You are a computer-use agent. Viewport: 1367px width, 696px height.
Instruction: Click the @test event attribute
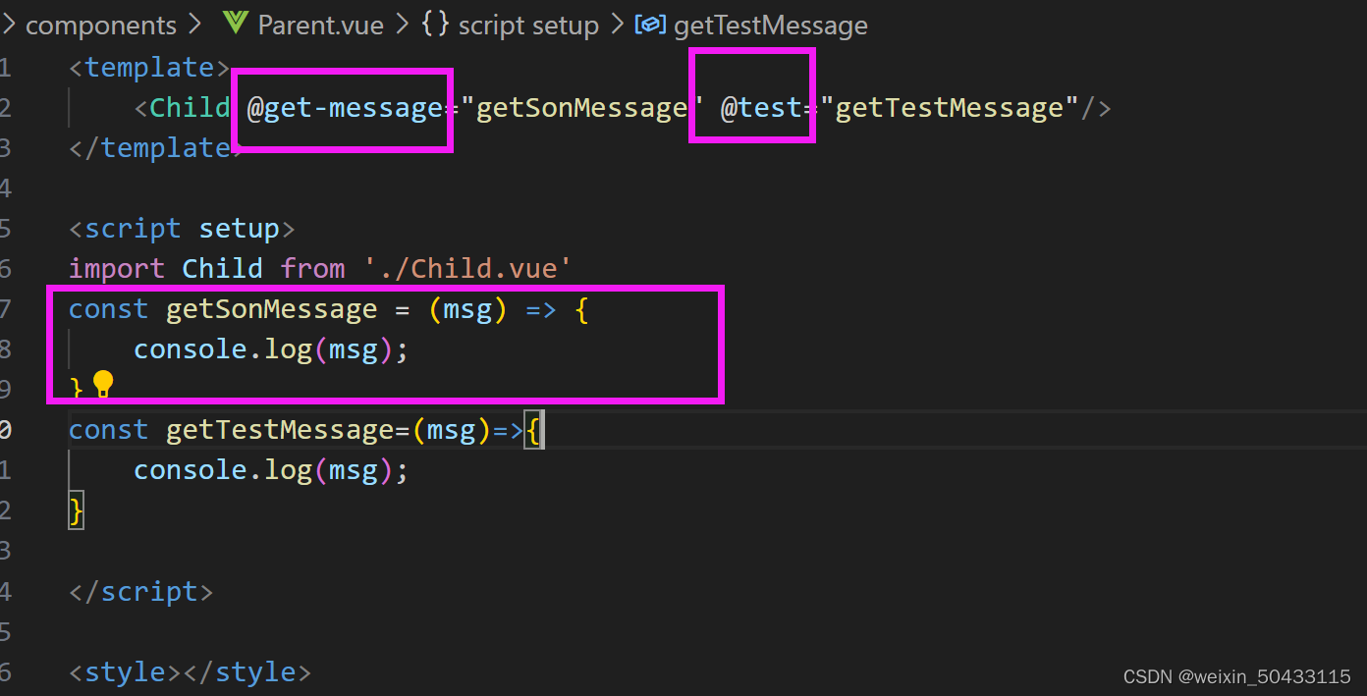761,107
